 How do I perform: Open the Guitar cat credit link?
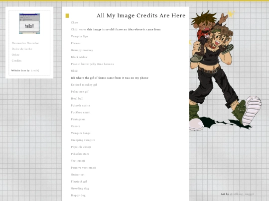click(x=78, y=175)
